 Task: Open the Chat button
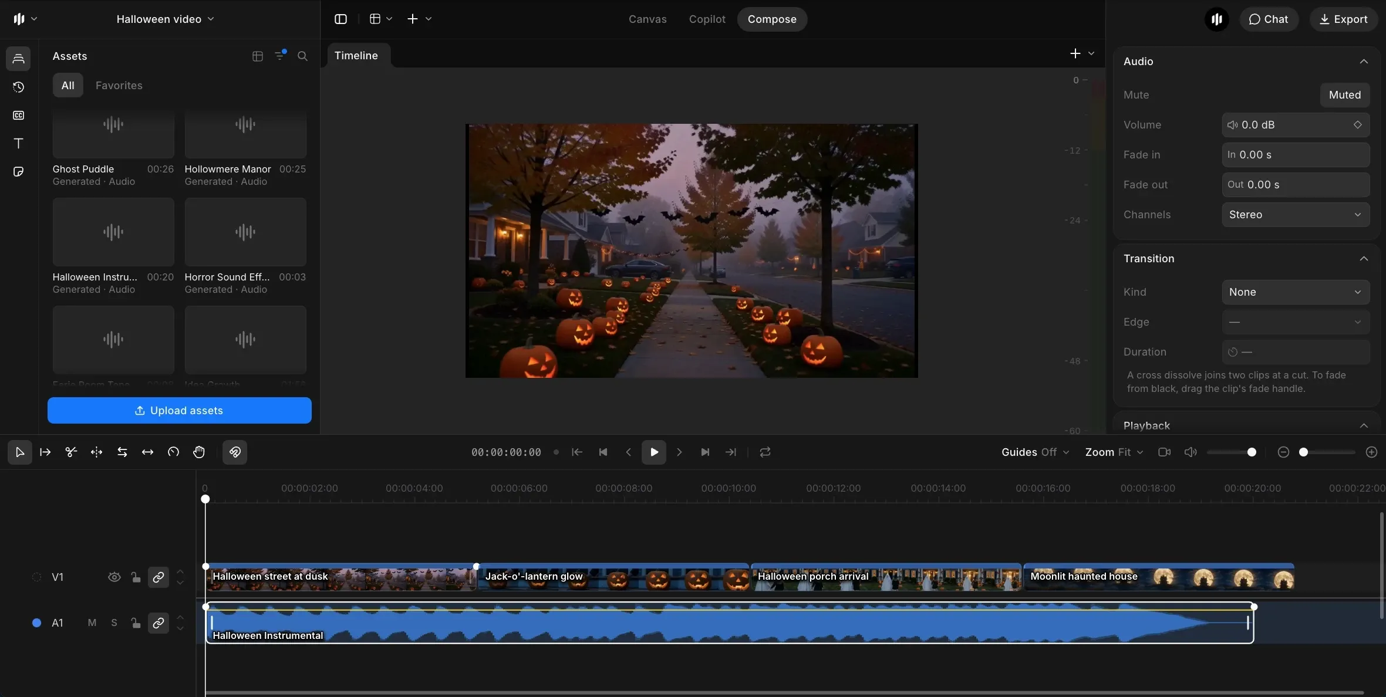(x=1269, y=19)
